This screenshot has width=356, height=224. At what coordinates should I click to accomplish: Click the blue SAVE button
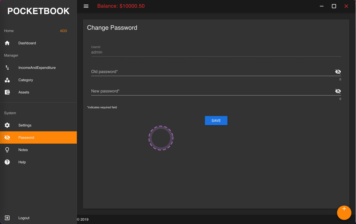(x=216, y=121)
